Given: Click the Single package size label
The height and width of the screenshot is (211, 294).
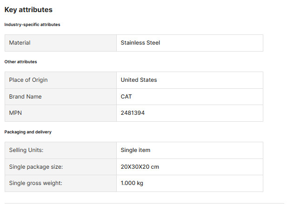Looking at the screenshot, I should tap(36, 167).
